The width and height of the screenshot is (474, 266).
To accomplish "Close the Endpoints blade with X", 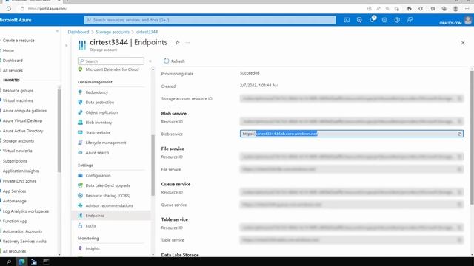I will click(463, 43).
